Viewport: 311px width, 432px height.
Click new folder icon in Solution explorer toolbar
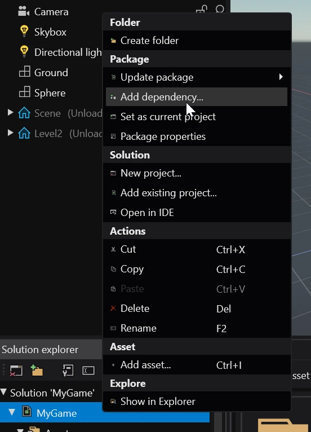[37, 371]
